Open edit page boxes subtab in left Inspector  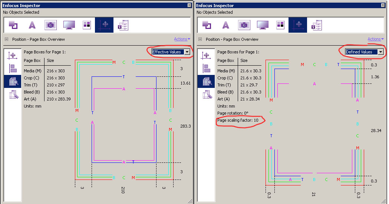[x=14, y=95]
